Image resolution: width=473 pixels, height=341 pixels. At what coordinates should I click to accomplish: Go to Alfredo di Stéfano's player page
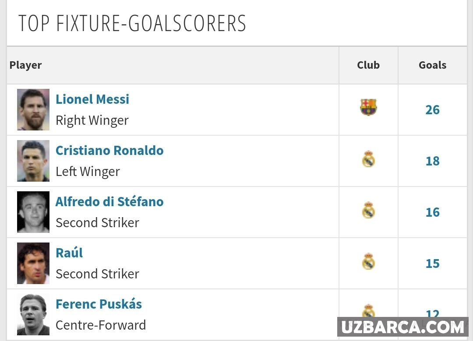tap(109, 202)
